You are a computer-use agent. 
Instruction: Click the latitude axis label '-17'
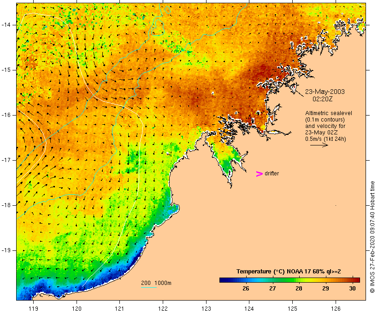(x=6, y=160)
